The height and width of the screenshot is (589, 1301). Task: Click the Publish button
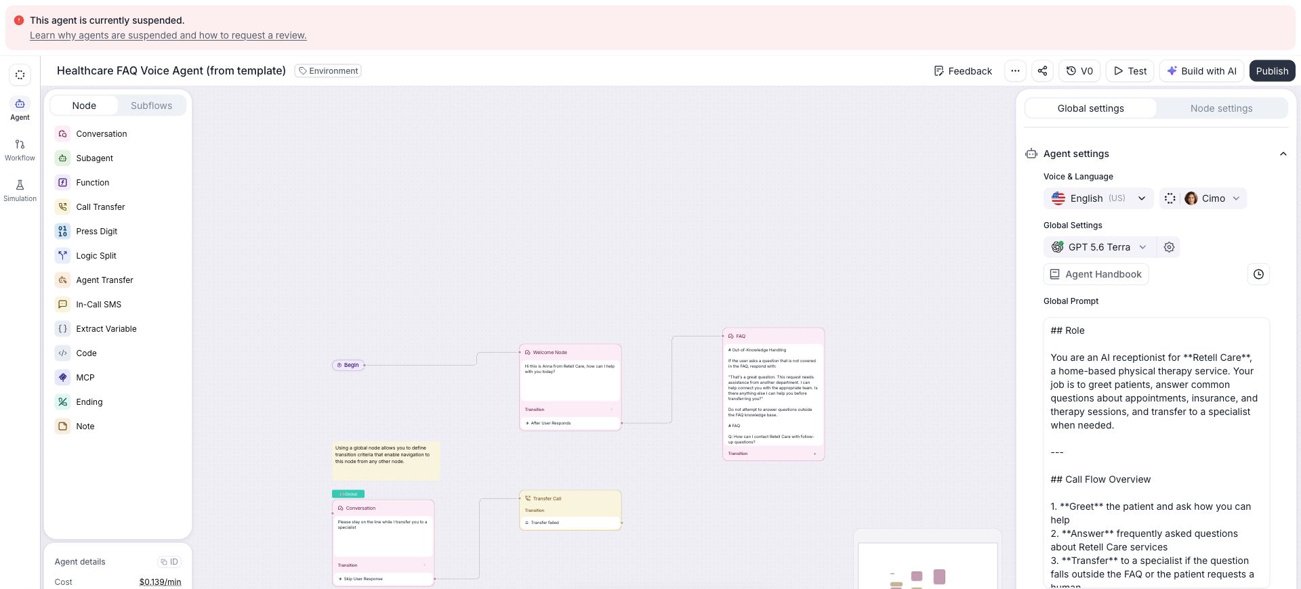[1272, 71]
